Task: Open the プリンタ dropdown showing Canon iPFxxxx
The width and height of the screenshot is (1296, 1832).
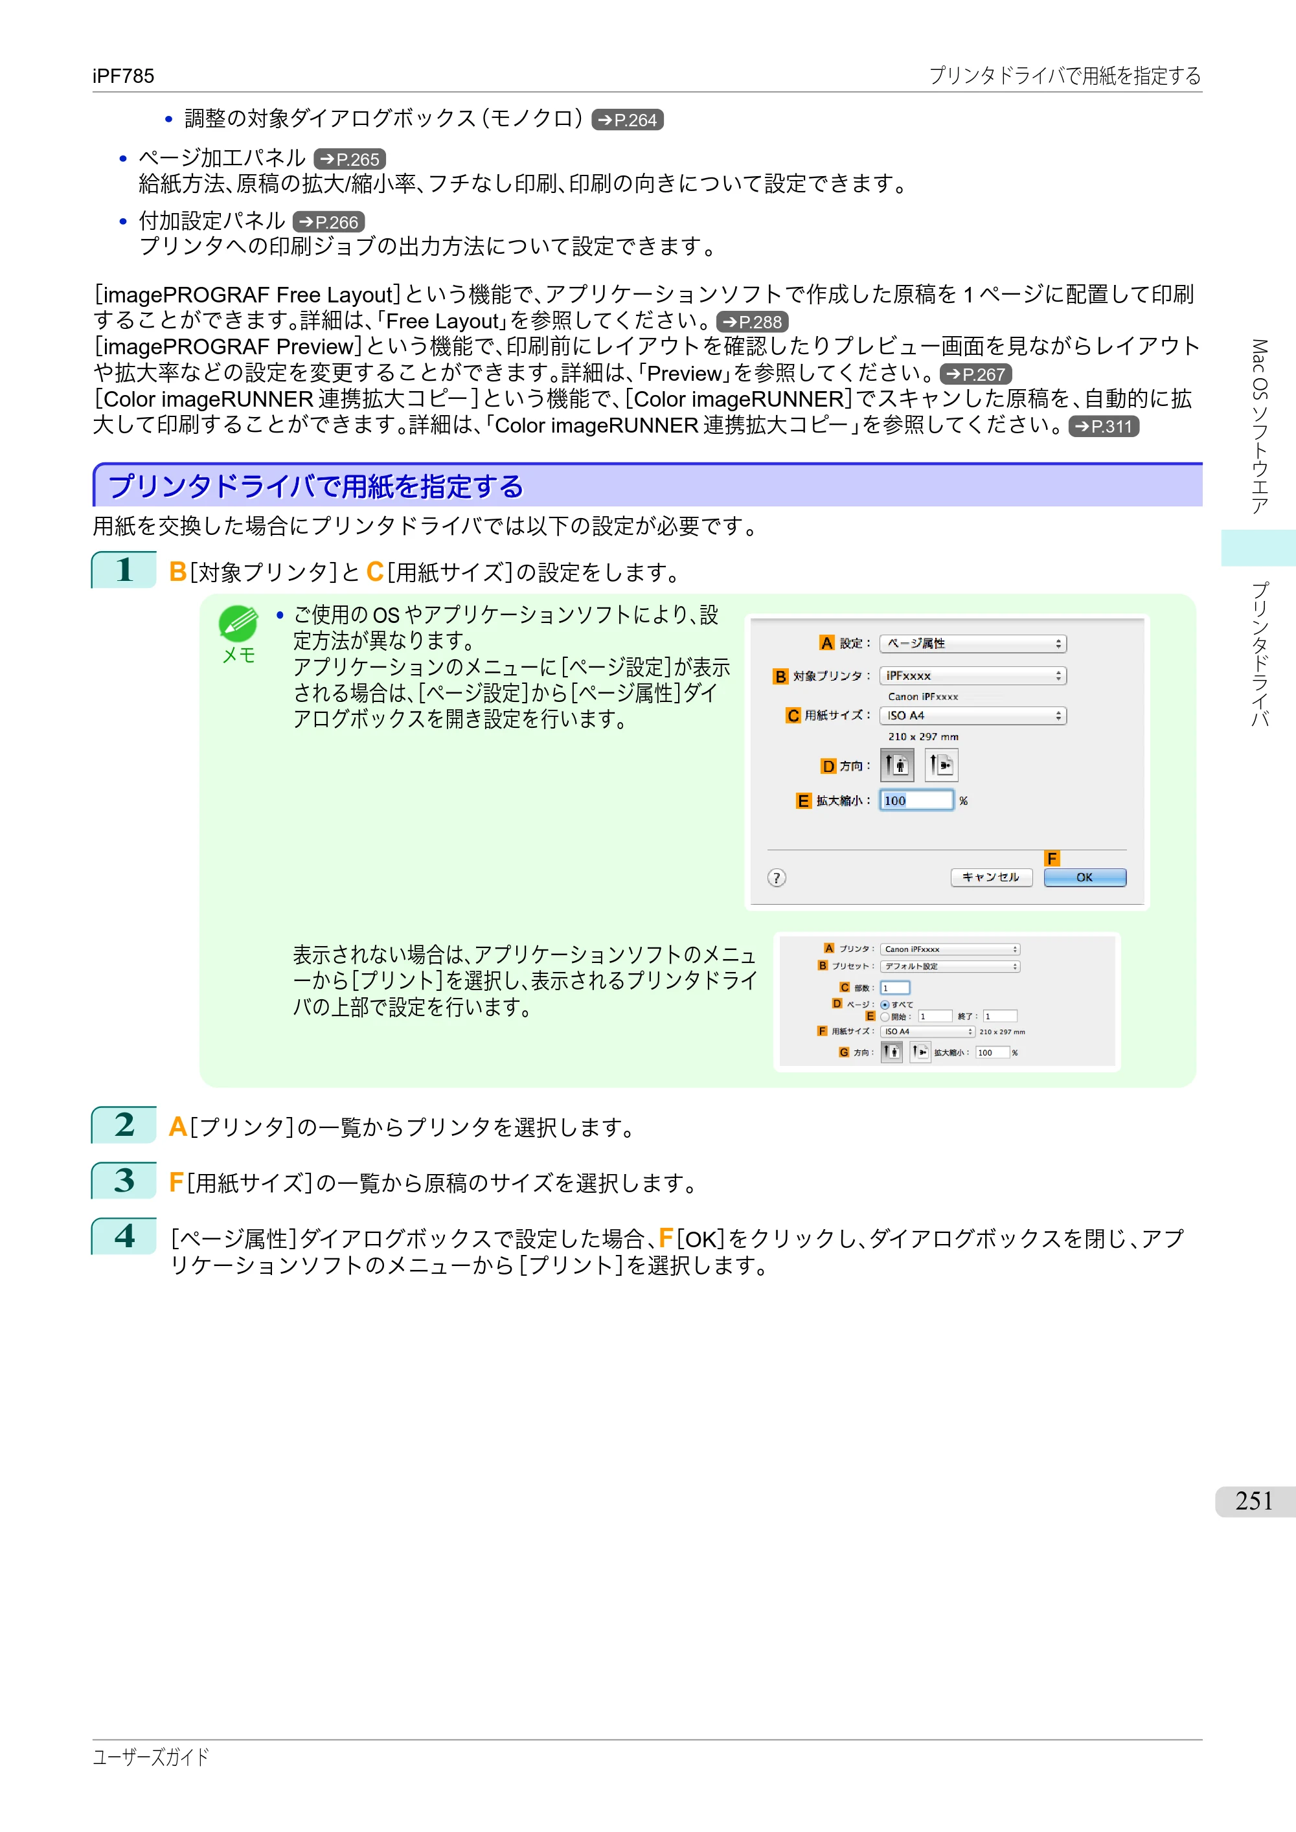Action: click(950, 949)
